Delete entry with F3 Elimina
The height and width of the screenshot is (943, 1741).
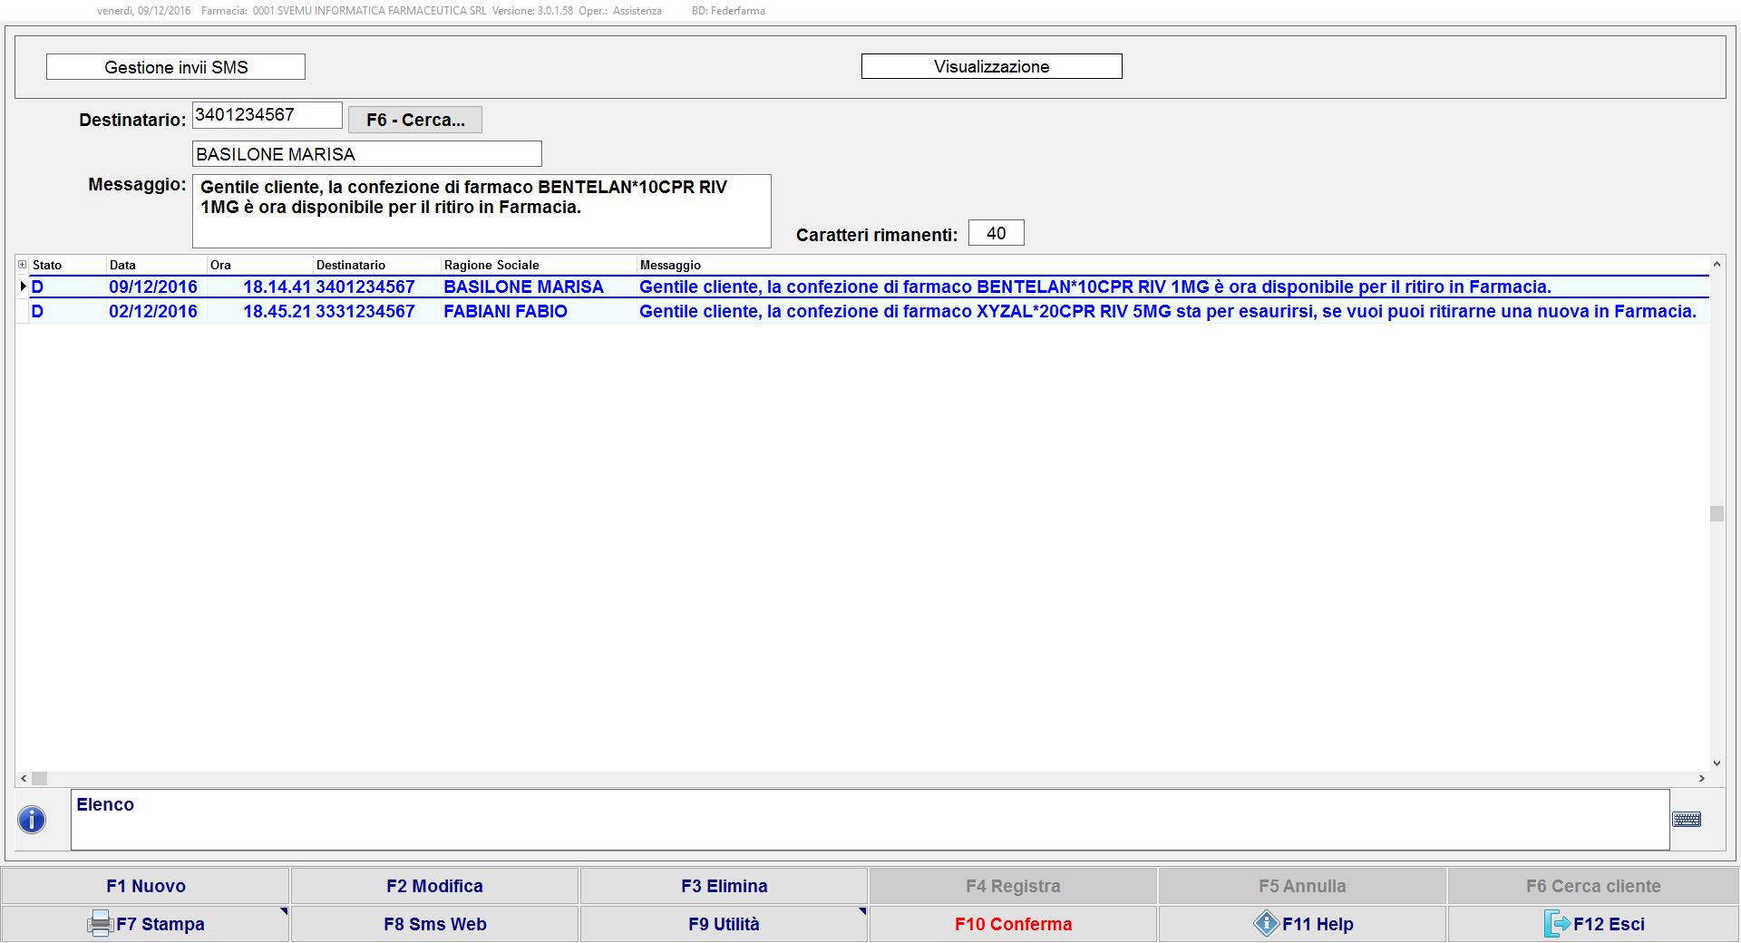tap(724, 886)
